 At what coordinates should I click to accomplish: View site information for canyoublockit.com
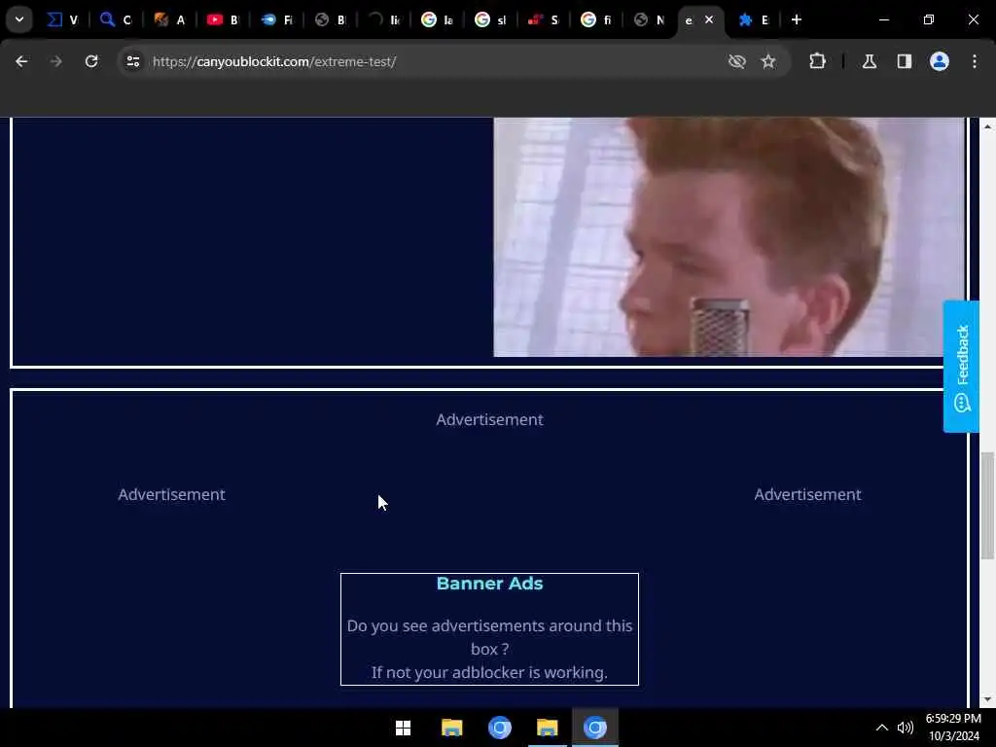132,61
